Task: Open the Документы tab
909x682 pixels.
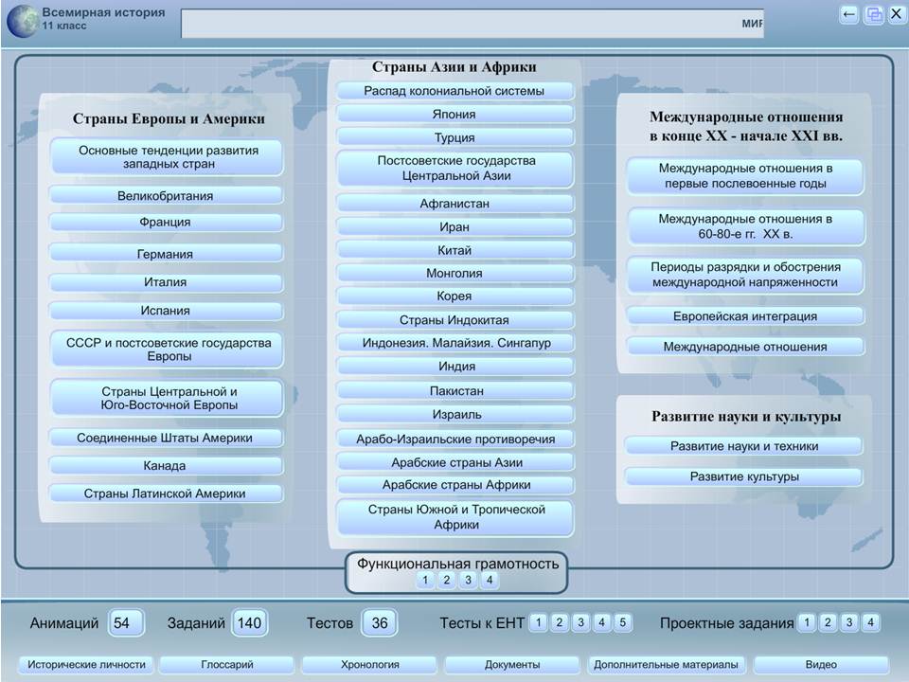Action: (512, 665)
